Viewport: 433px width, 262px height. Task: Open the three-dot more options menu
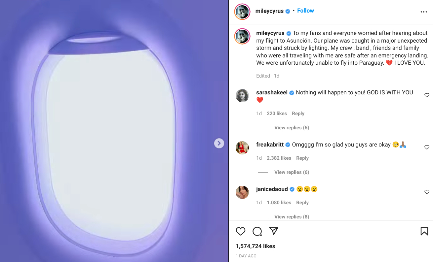[x=424, y=12]
